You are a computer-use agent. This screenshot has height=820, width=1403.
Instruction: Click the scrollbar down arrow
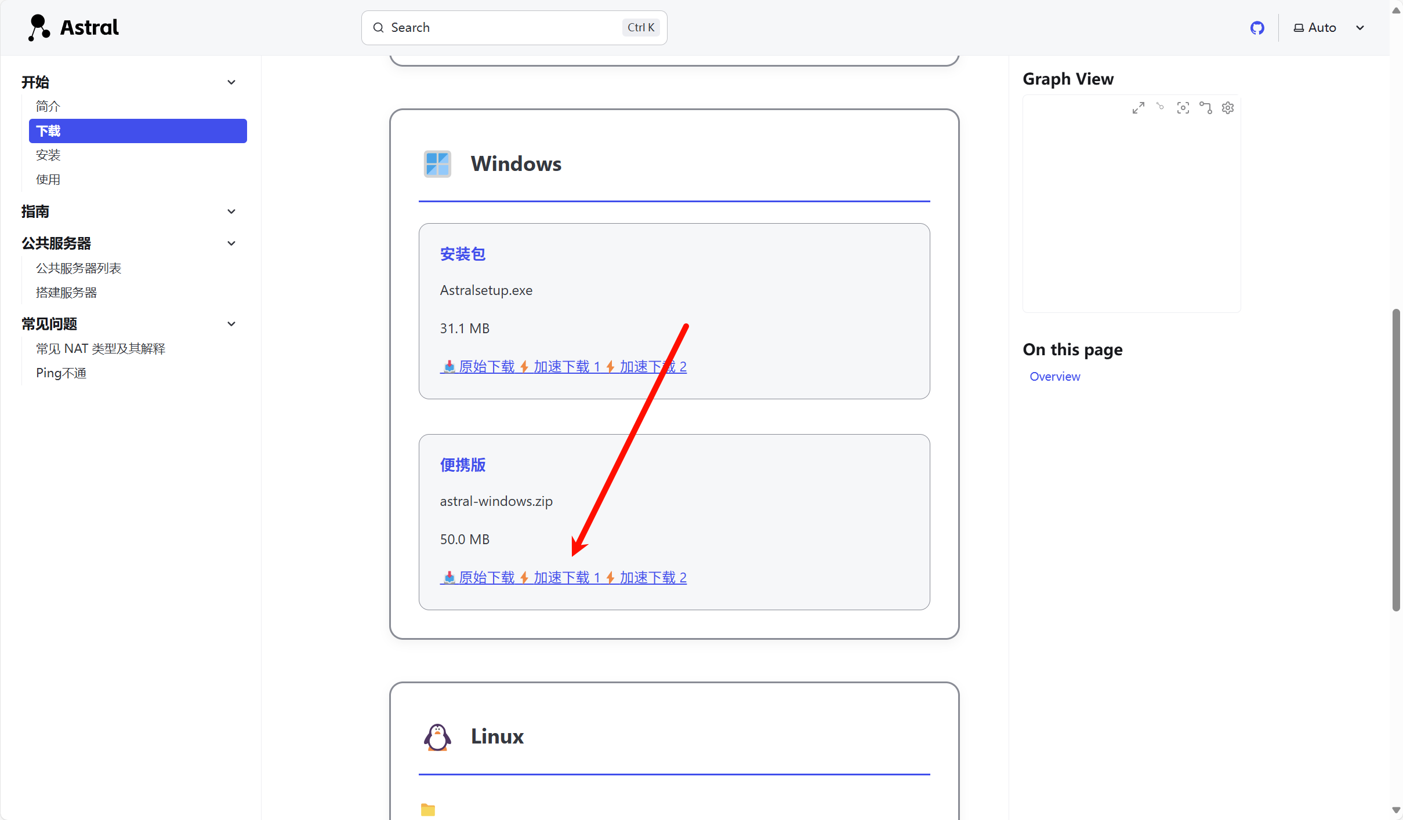coord(1396,811)
